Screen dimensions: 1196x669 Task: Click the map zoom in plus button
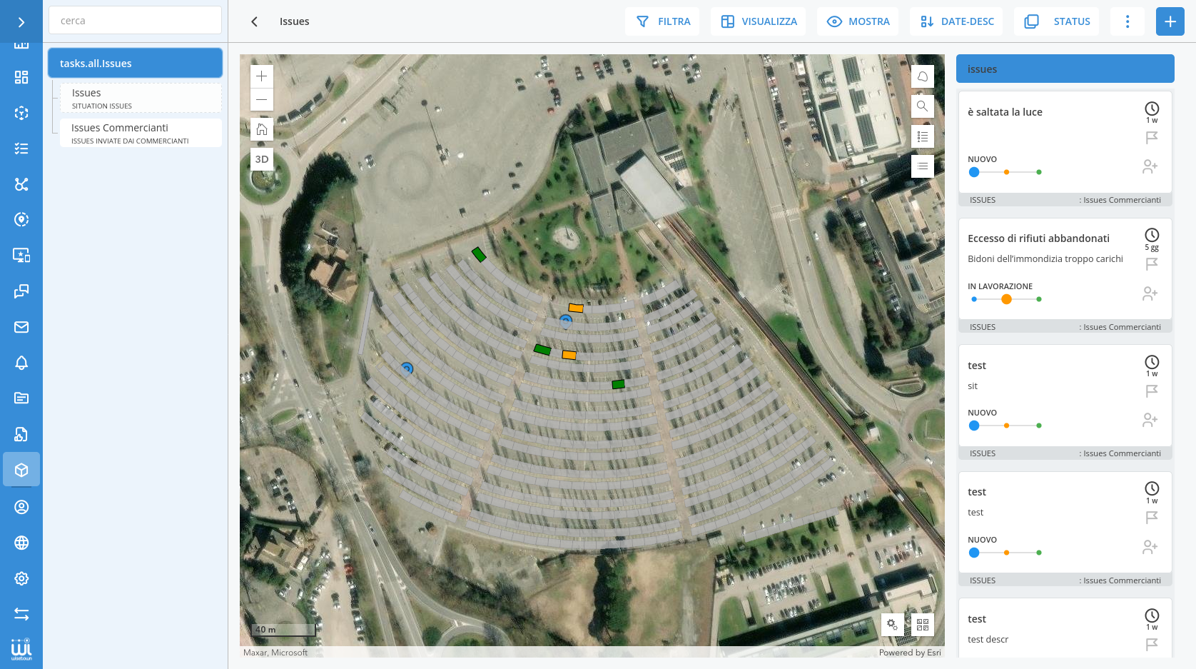(262, 76)
